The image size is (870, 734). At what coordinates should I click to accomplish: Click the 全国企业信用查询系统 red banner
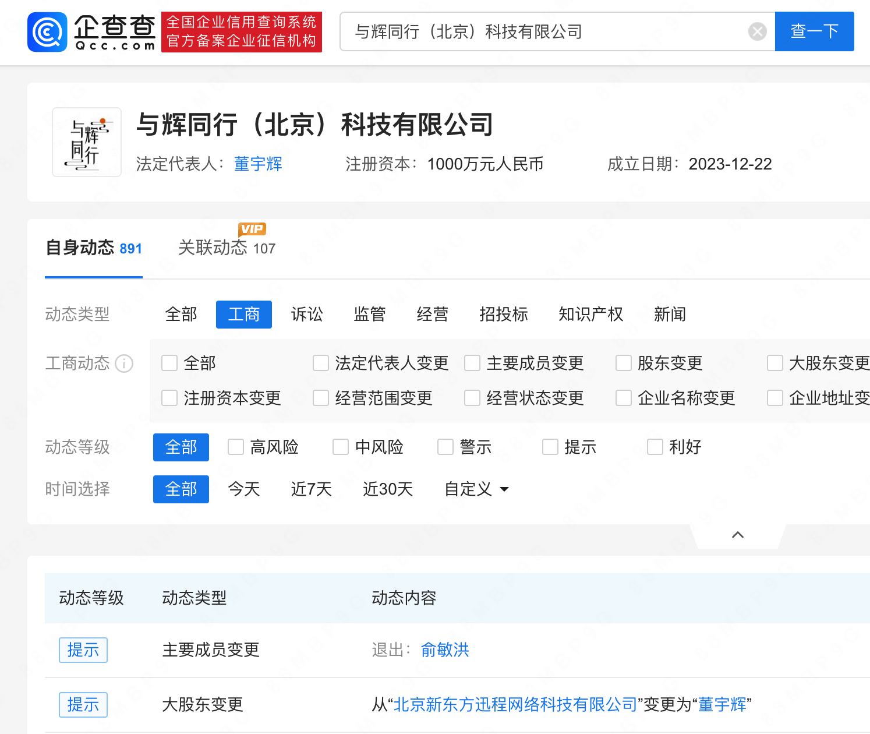click(x=242, y=32)
